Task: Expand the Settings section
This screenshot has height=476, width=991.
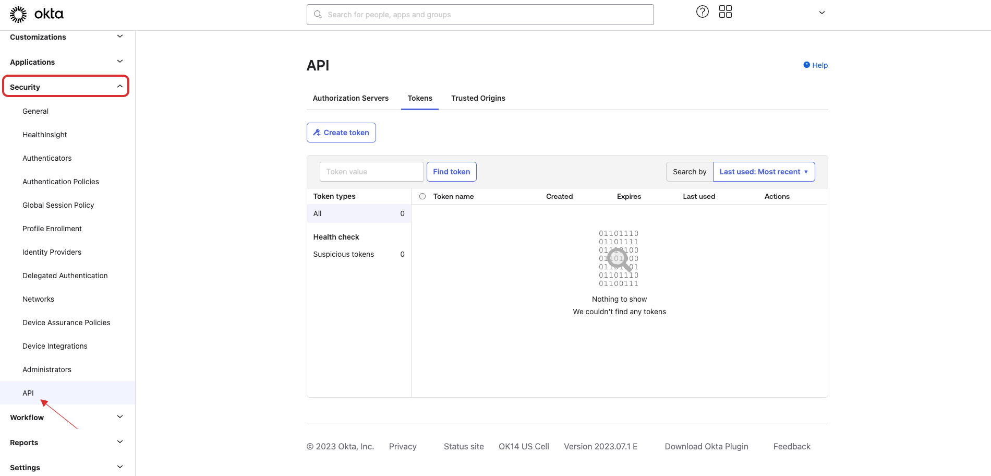Action: point(67,467)
